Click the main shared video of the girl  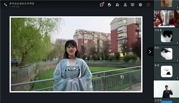[x=76, y=54]
